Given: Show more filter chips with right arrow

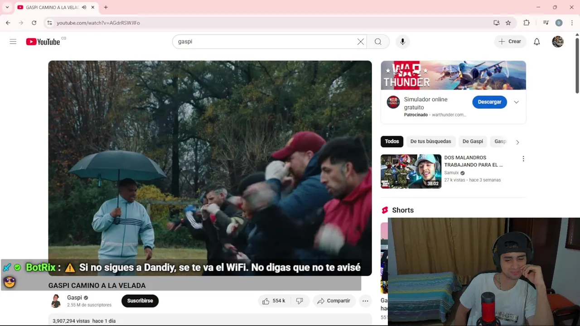Looking at the screenshot, I should click(x=517, y=142).
